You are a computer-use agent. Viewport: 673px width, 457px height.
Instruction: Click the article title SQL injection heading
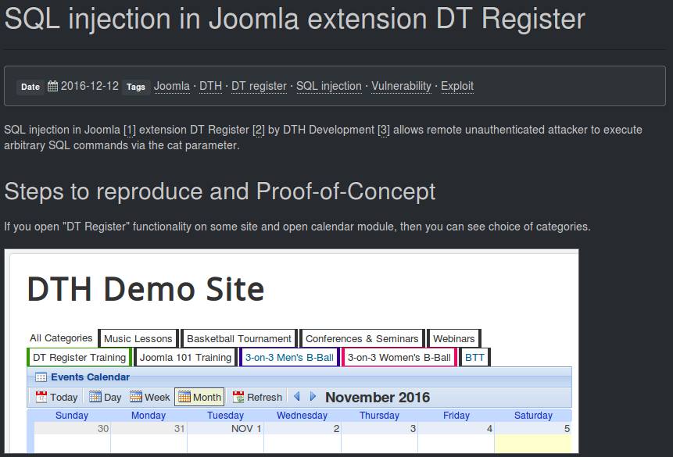(x=295, y=20)
